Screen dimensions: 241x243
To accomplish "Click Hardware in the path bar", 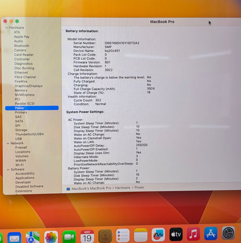I will tap(123, 187).
